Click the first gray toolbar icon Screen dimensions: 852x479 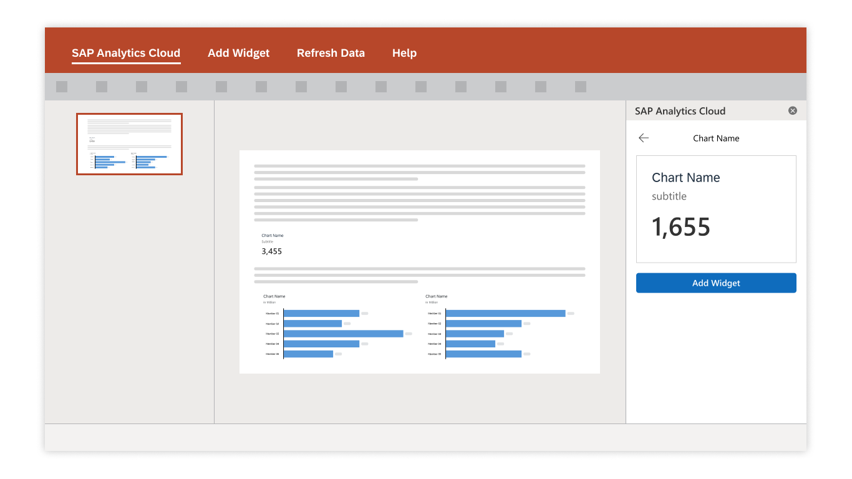click(62, 87)
